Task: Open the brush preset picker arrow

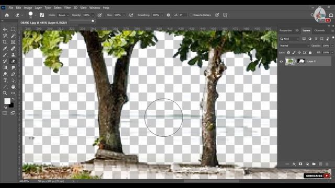Action: (35, 15)
